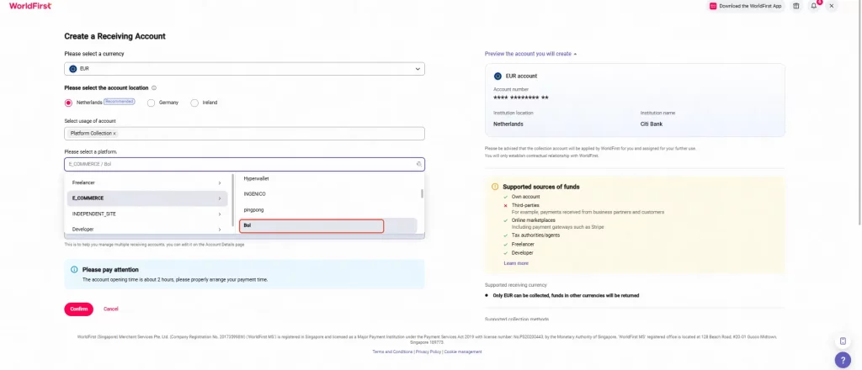The width and height of the screenshot is (862, 370).
Task: Click the platform list scrollbar
Action: point(423,193)
